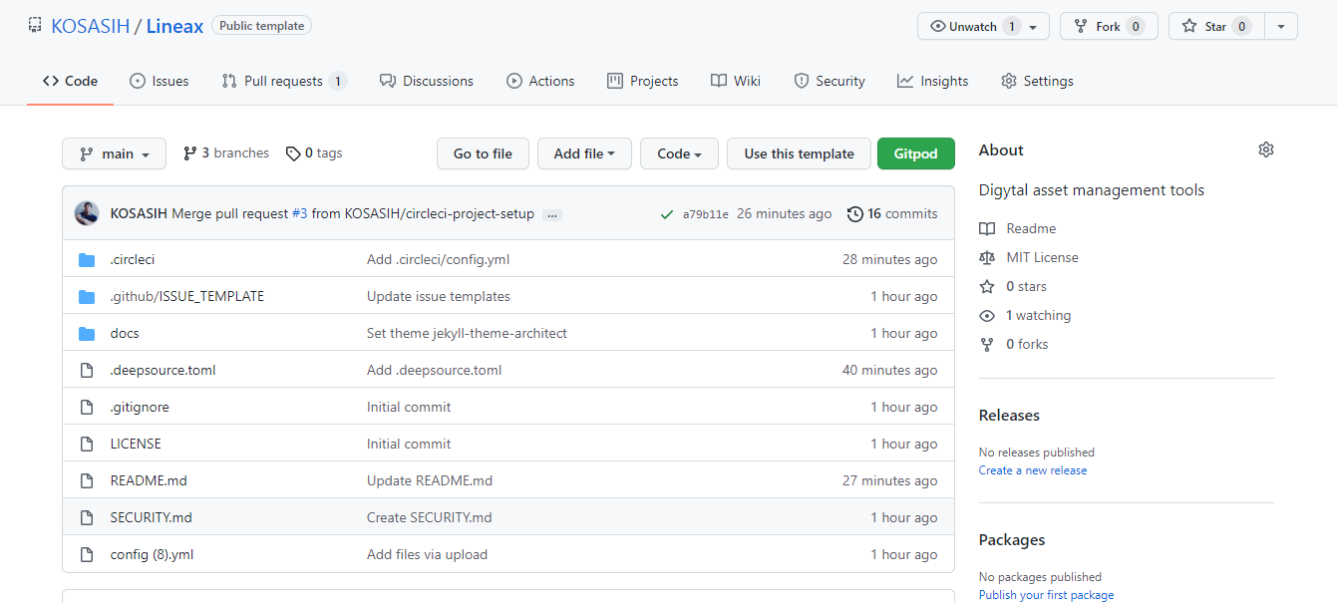Click the file icon next to .deepsource.toml
This screenshot has width=1337, height=603.
pos(87,370)
